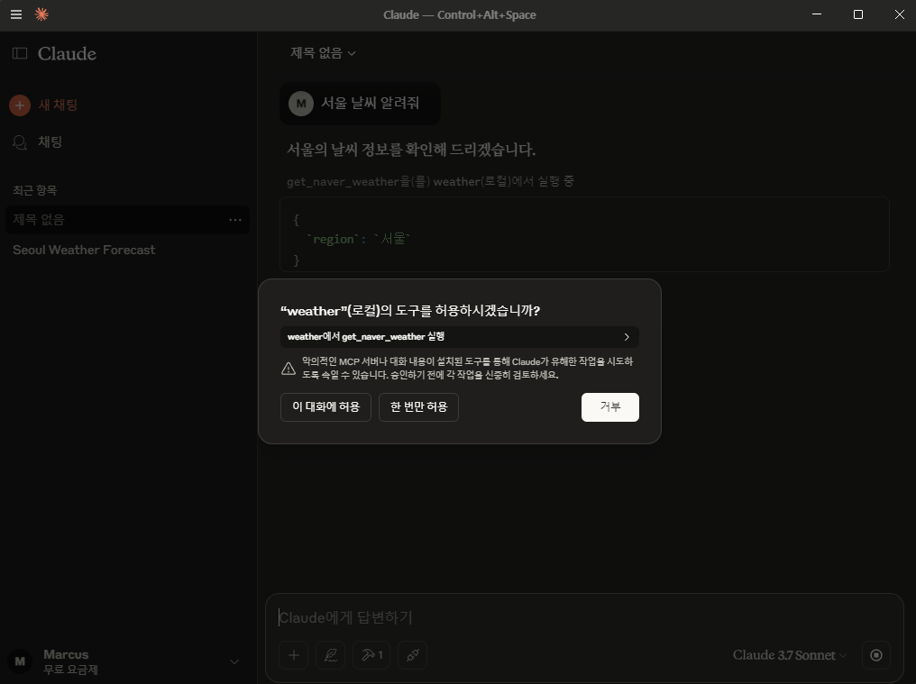916x684 pixels.
Task: Click the Claude starburst logo icon
Action: click(x=41, y=14)
